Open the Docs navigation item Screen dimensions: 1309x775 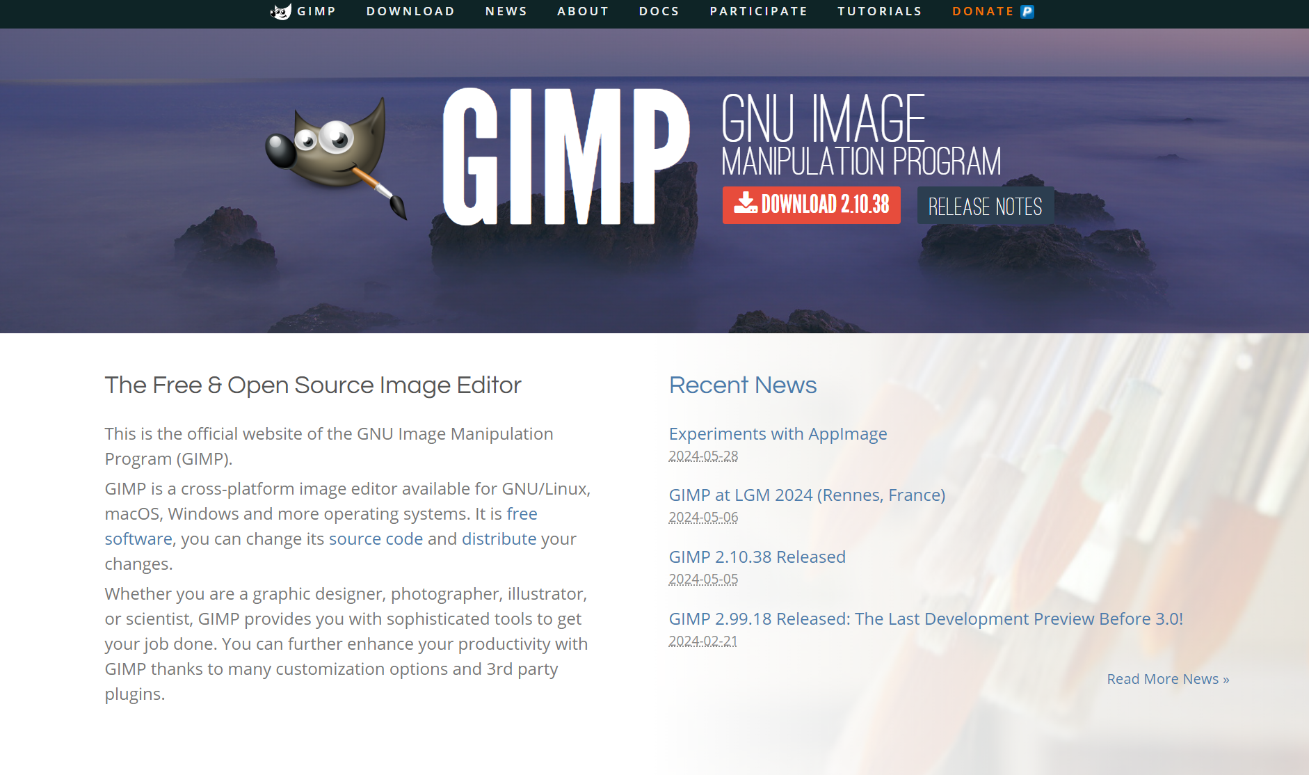pyautogui.click(x=659, y=11)
